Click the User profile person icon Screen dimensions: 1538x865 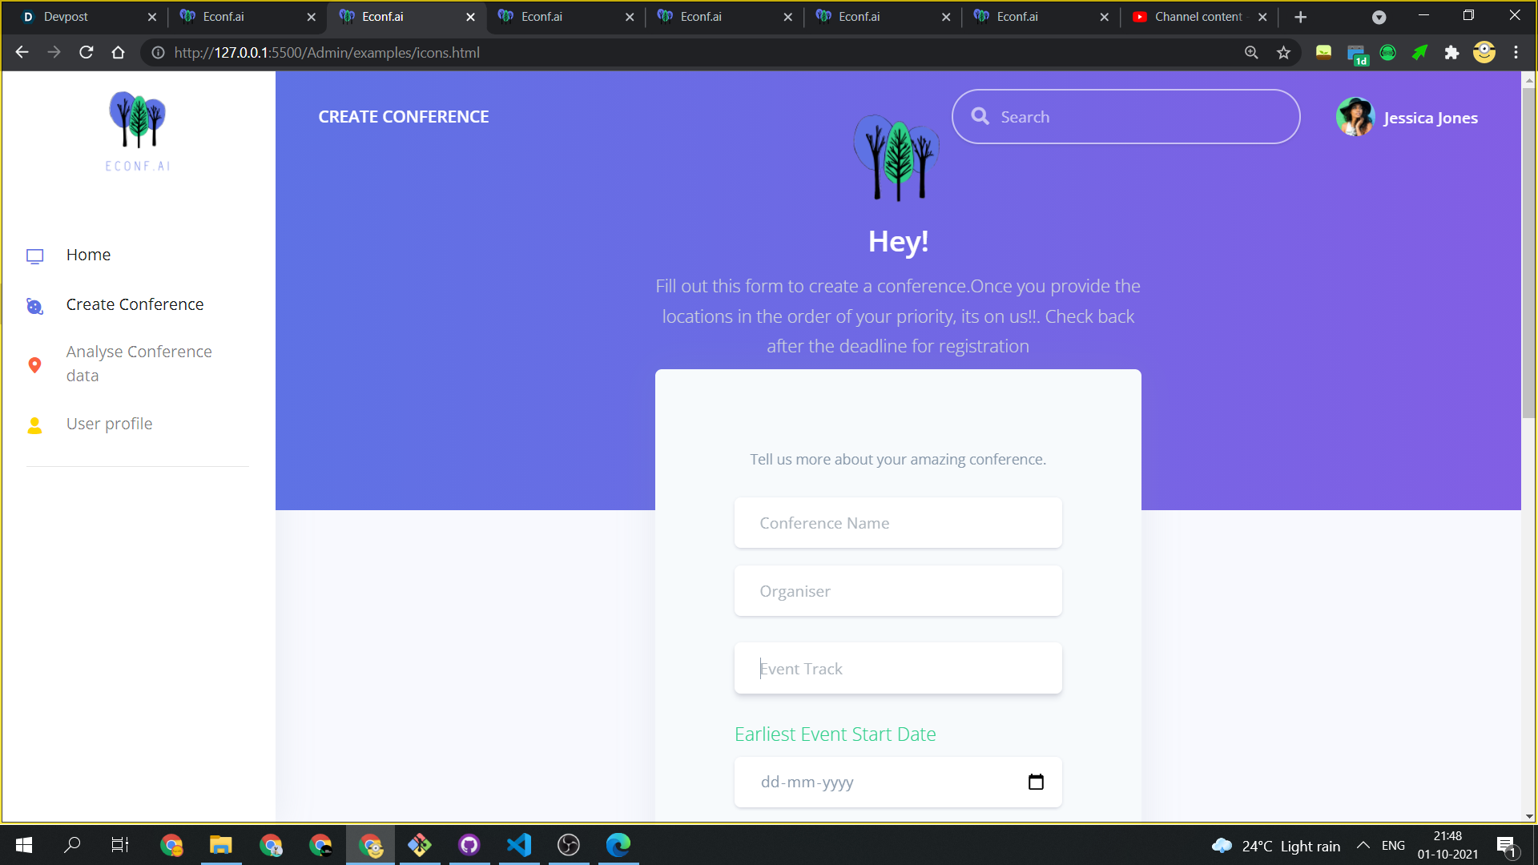click(34, 425)
